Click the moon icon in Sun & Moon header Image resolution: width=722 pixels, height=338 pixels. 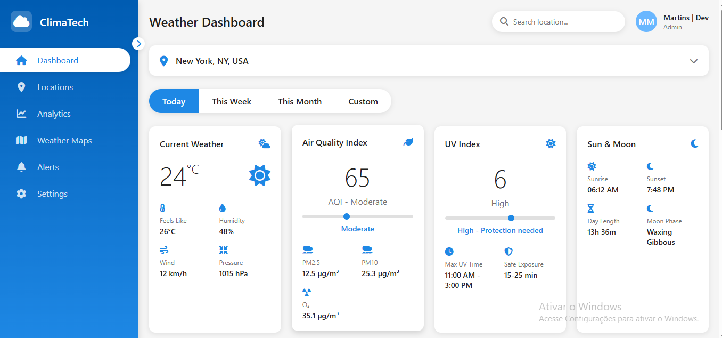coord(694,144)
